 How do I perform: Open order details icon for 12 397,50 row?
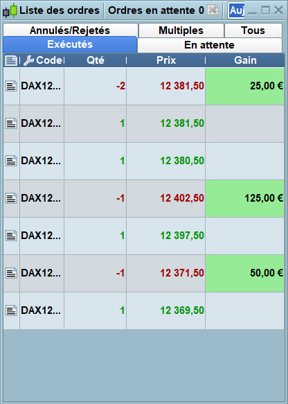click(x=11, y=236)
